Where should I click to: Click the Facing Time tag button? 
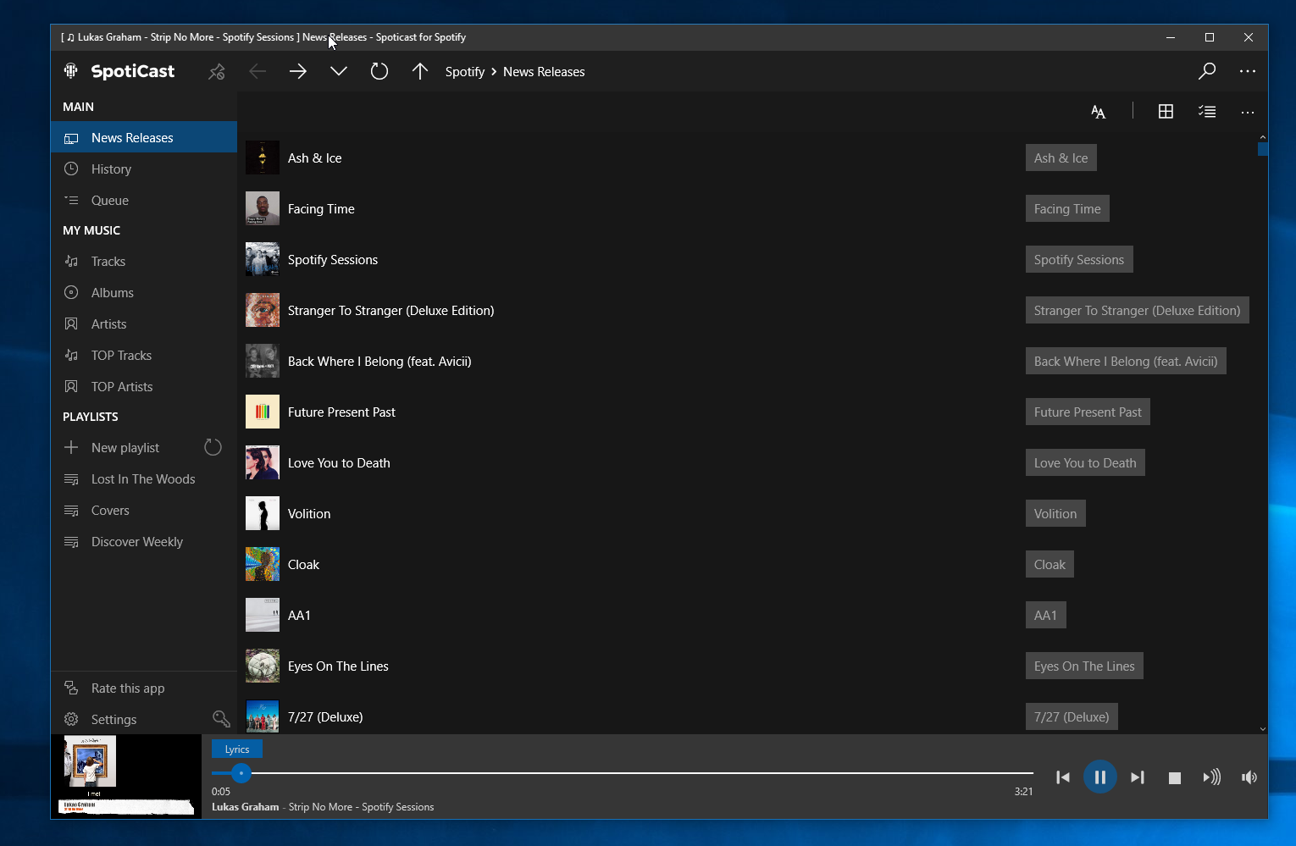click(x=1067, y=208)
